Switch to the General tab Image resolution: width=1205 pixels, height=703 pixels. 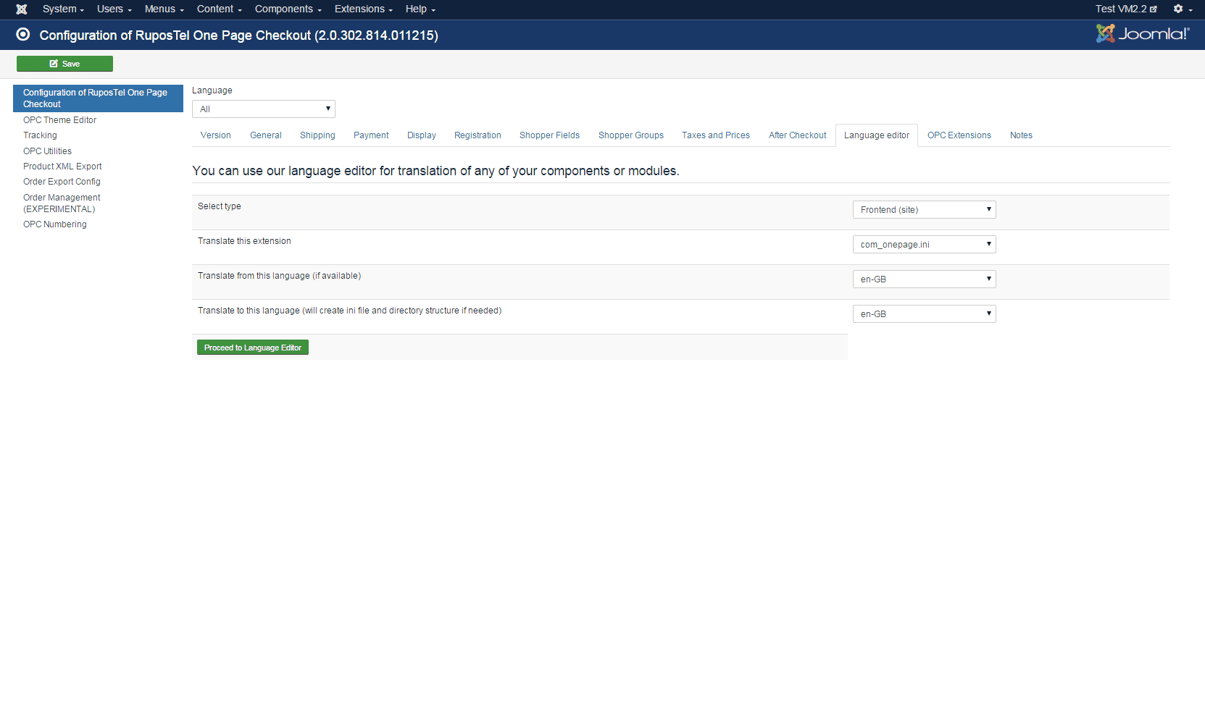coord(266,135)
